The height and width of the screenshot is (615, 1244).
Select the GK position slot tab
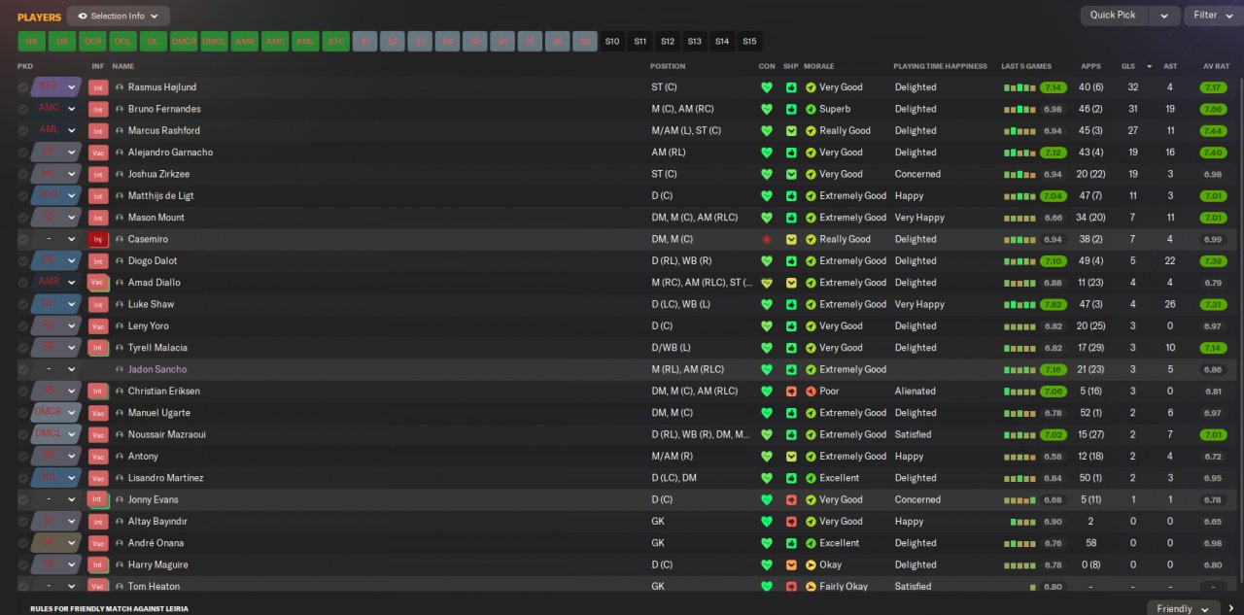click(x=32, y=42)
